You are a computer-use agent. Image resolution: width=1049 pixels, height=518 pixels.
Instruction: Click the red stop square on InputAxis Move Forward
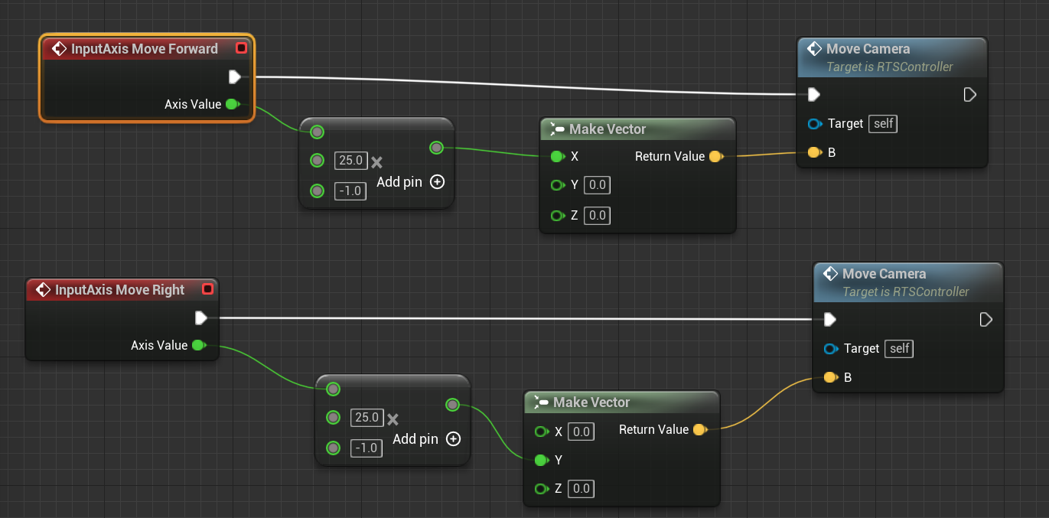242,48
